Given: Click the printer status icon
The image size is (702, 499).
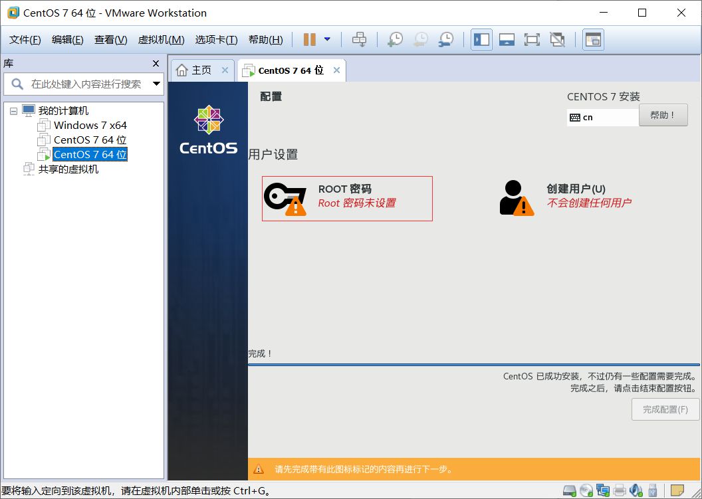Looking at the screenshot, I should point(620,490).
